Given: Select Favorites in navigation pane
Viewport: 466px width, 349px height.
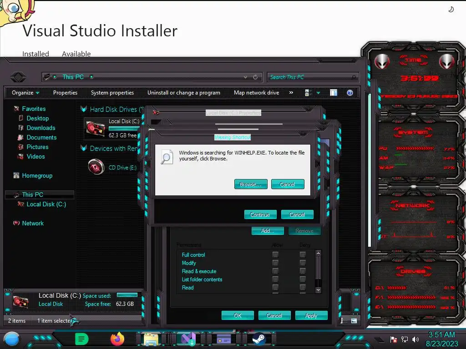Looking at the screenshot, I should (34, 109).
